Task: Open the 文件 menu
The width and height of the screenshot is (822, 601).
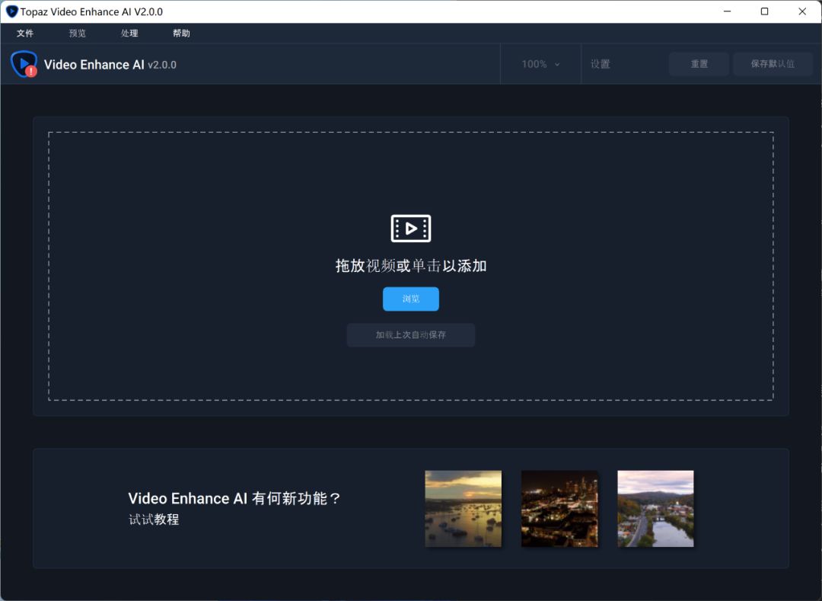Action: click(x=24, y=33)
